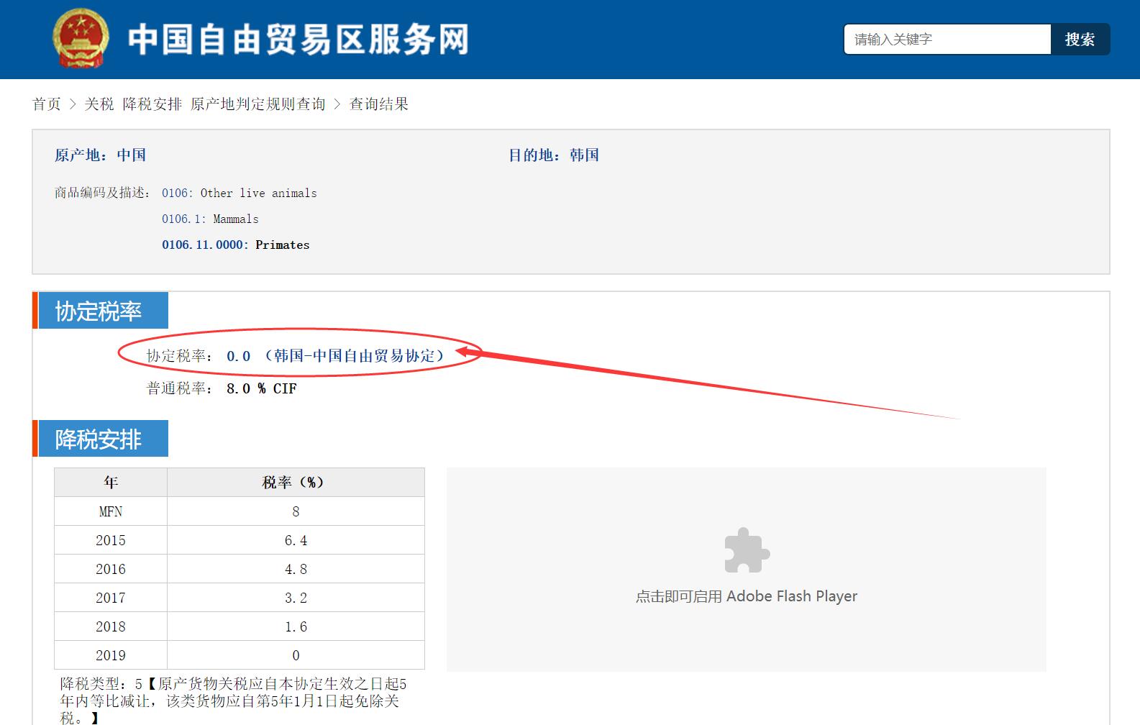The image size is (1140, 725).
Task: Click the 商品编码及描述 label
Action: [x=102, y=193]
